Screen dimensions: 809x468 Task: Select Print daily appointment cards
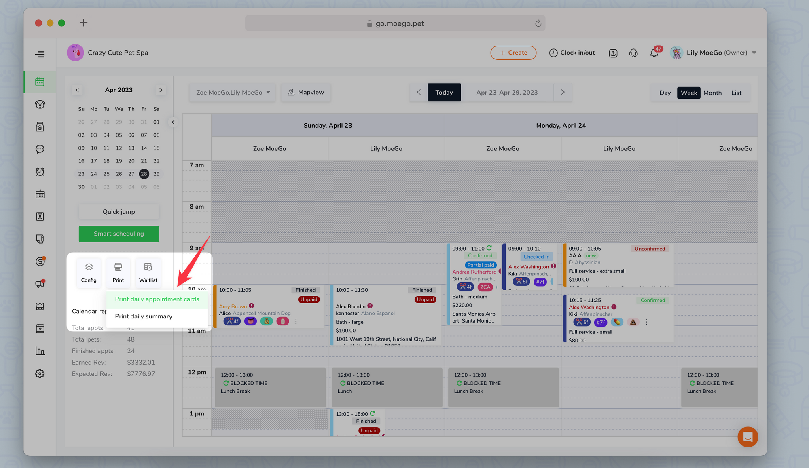pyautogui.click(x=157, y=299)
